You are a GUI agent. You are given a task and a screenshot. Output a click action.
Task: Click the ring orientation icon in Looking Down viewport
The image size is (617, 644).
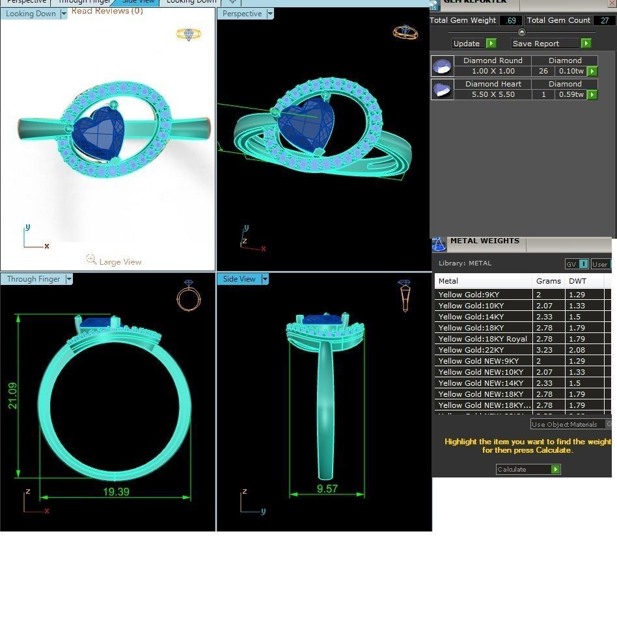189,34
